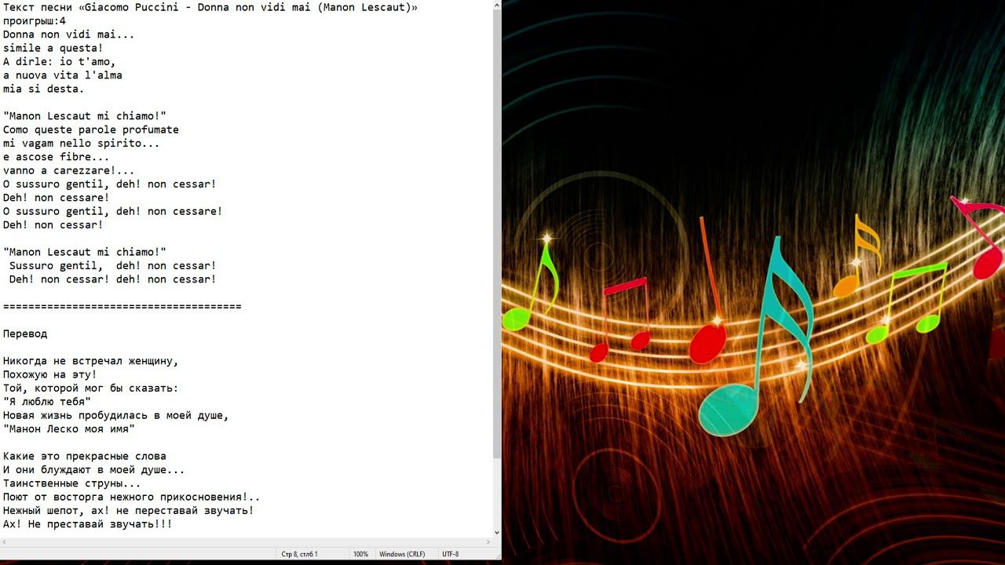Click the line "A dirle: io t'amo,"
1005x565 pixels.
tap(60, 62)
